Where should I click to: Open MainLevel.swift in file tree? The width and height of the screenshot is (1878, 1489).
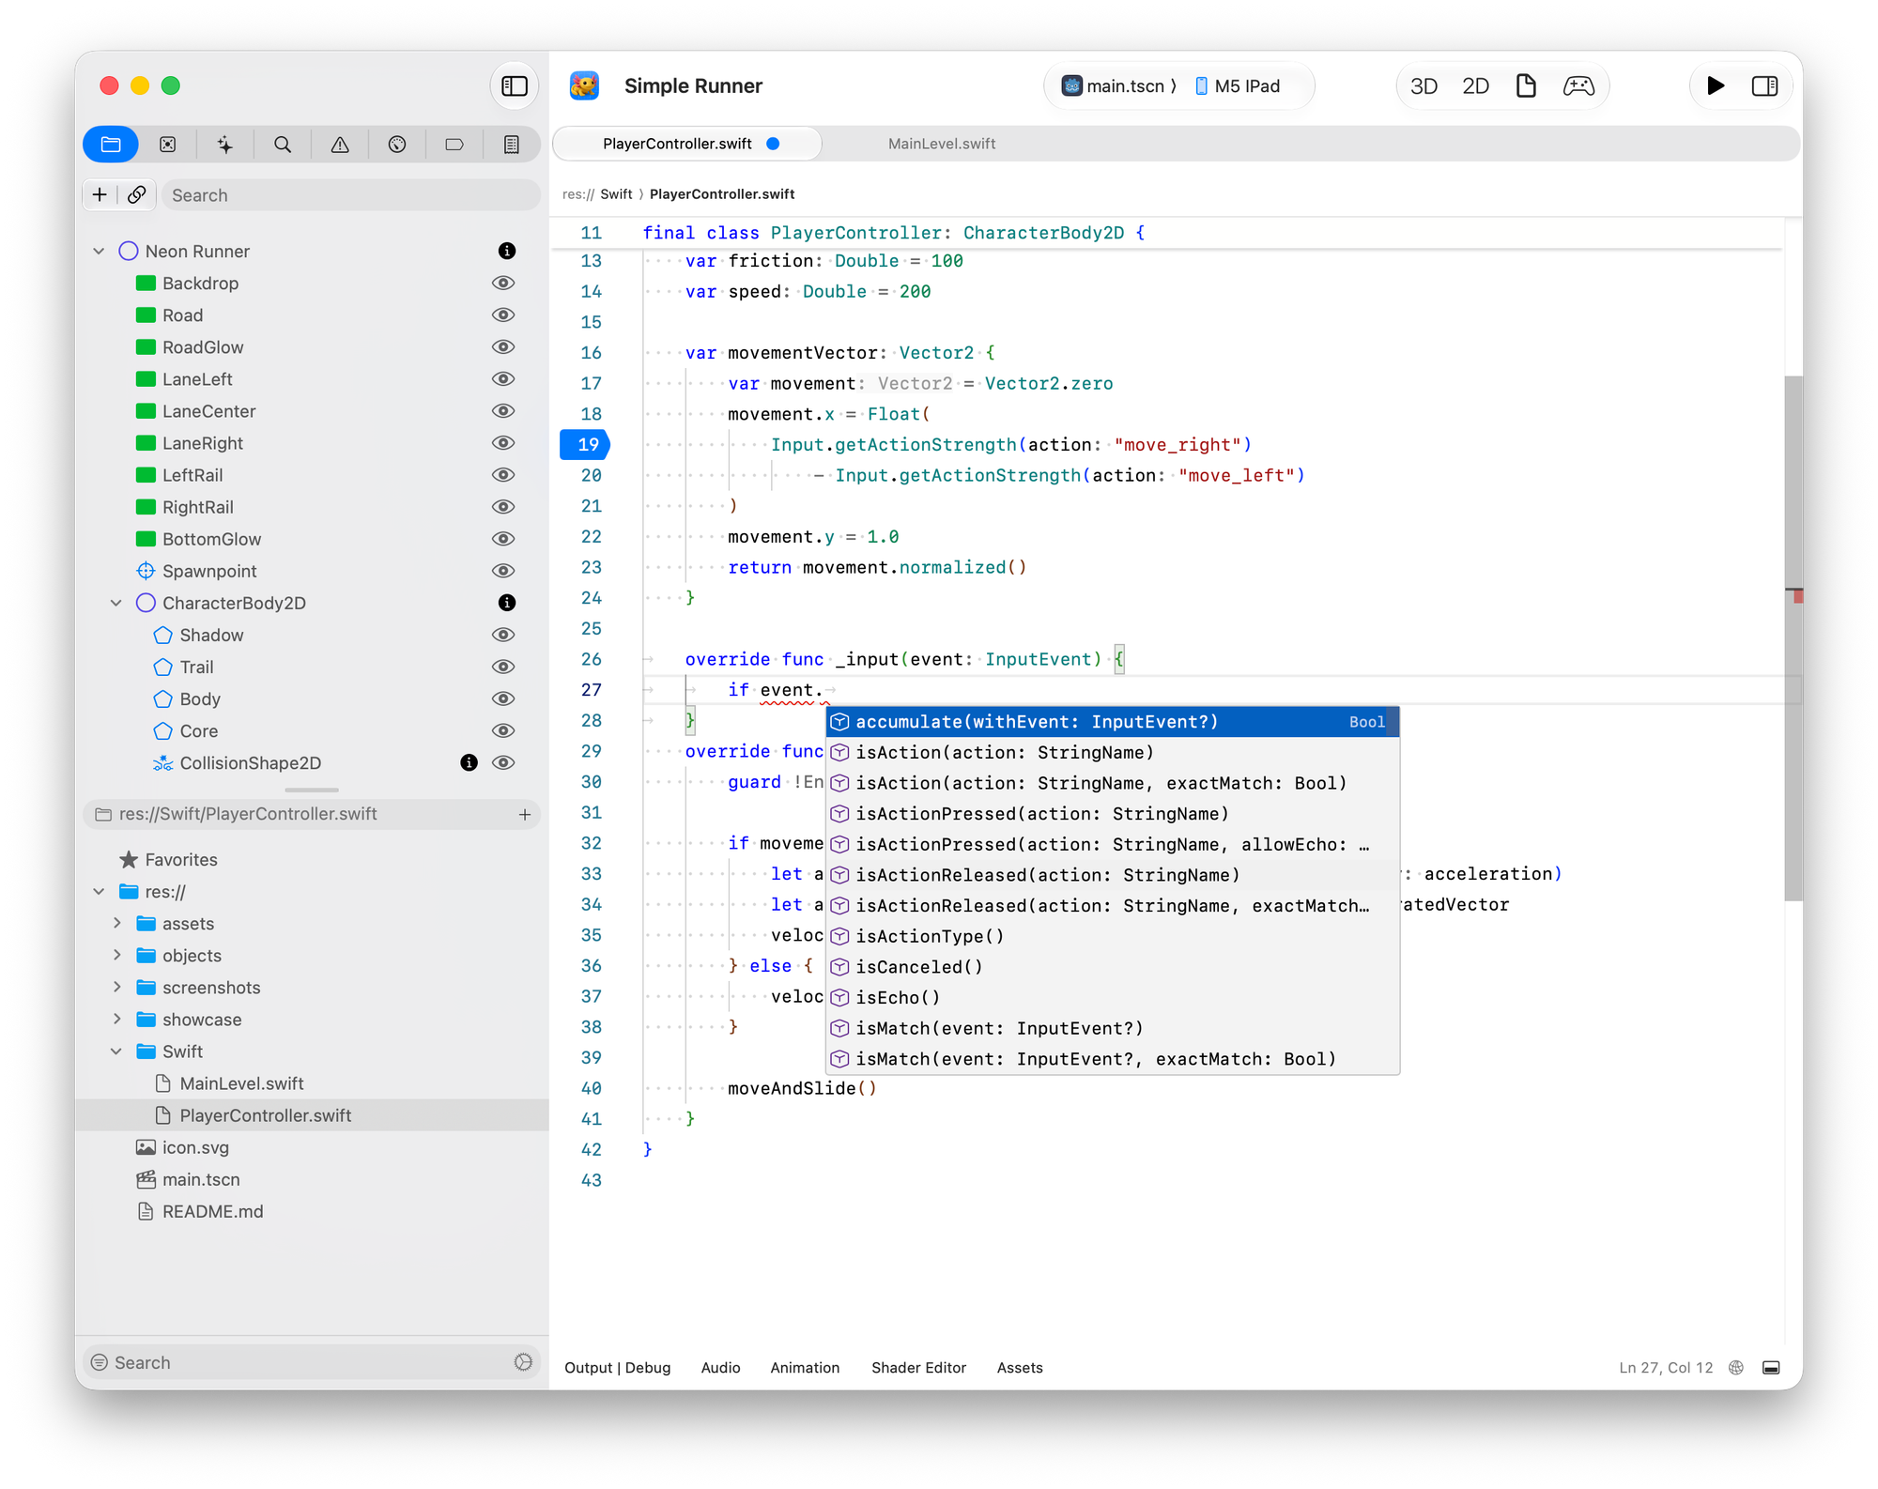[x=241, y=1083]
